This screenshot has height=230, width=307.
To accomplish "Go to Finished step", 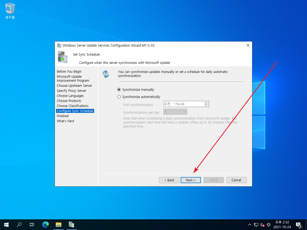I will click(x=63, y=116).
